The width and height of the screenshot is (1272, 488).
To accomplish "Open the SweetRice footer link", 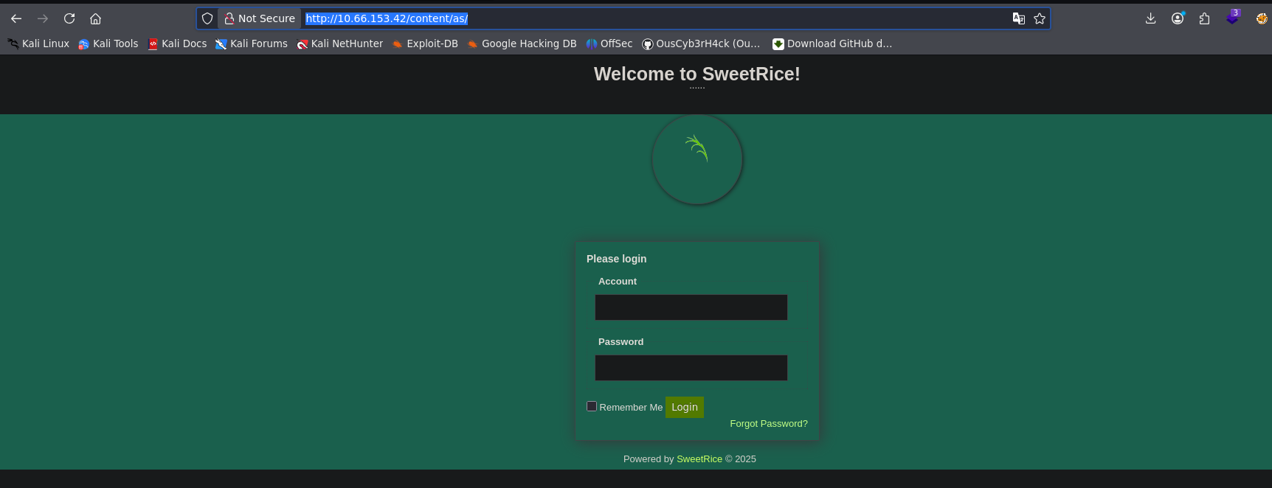I will coord(699,459).
